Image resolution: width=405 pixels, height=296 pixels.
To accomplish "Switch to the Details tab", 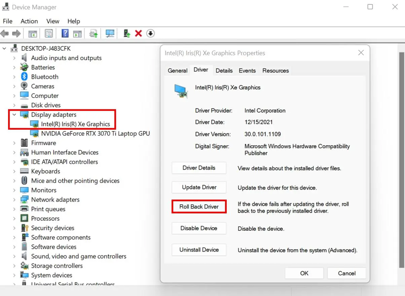I will tap(224, 71).
